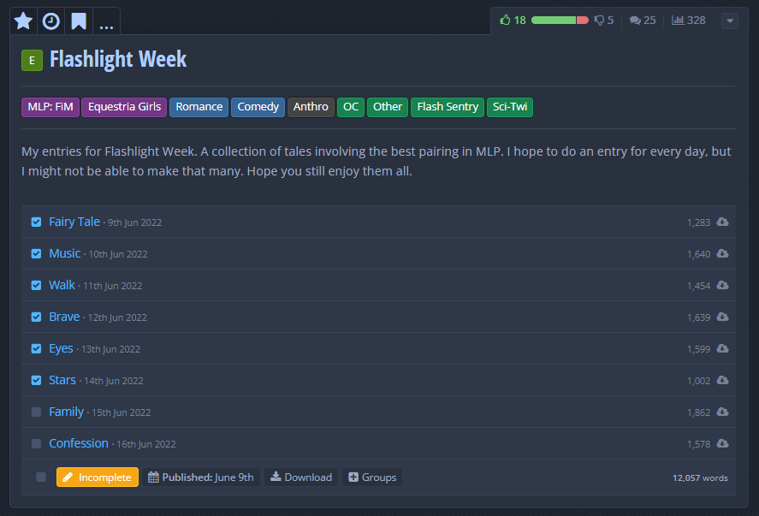Open the Flashlight Week story title
Image resolution: width=759 pixels, height=516 pixels.
tap(118, 60)
